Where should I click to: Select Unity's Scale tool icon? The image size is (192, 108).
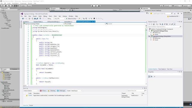point(12,6)
